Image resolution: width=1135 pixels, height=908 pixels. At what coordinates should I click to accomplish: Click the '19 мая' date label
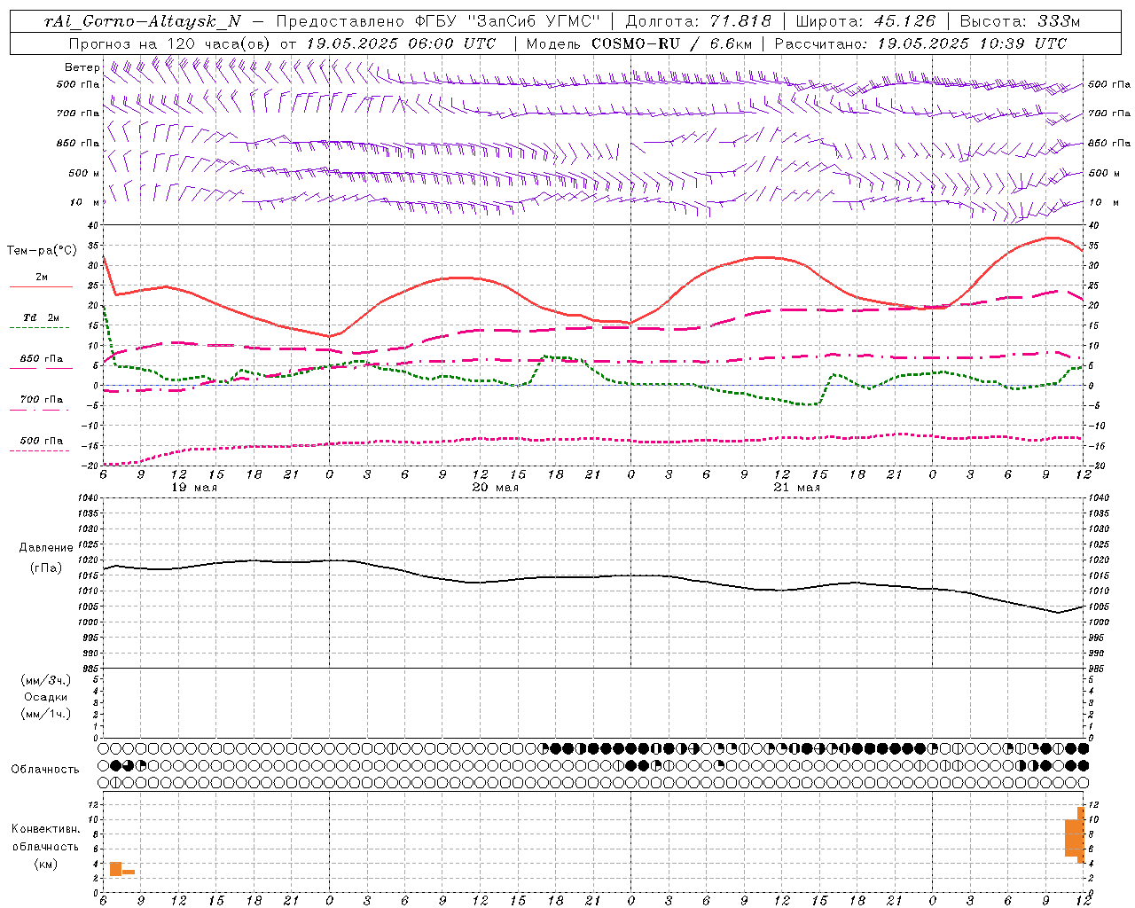coord(193,488)
